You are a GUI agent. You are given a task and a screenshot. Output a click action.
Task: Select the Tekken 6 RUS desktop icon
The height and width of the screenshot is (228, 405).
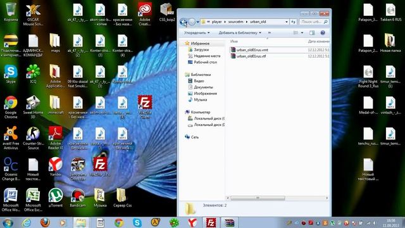point(390,12)
